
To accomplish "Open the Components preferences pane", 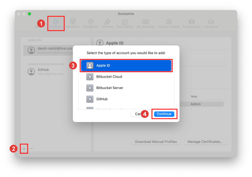I will [192, 23].
